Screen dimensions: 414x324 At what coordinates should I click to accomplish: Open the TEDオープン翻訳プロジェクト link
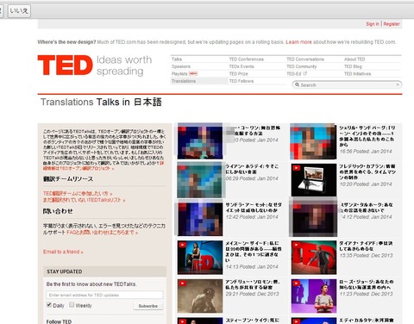click(87, 168)
